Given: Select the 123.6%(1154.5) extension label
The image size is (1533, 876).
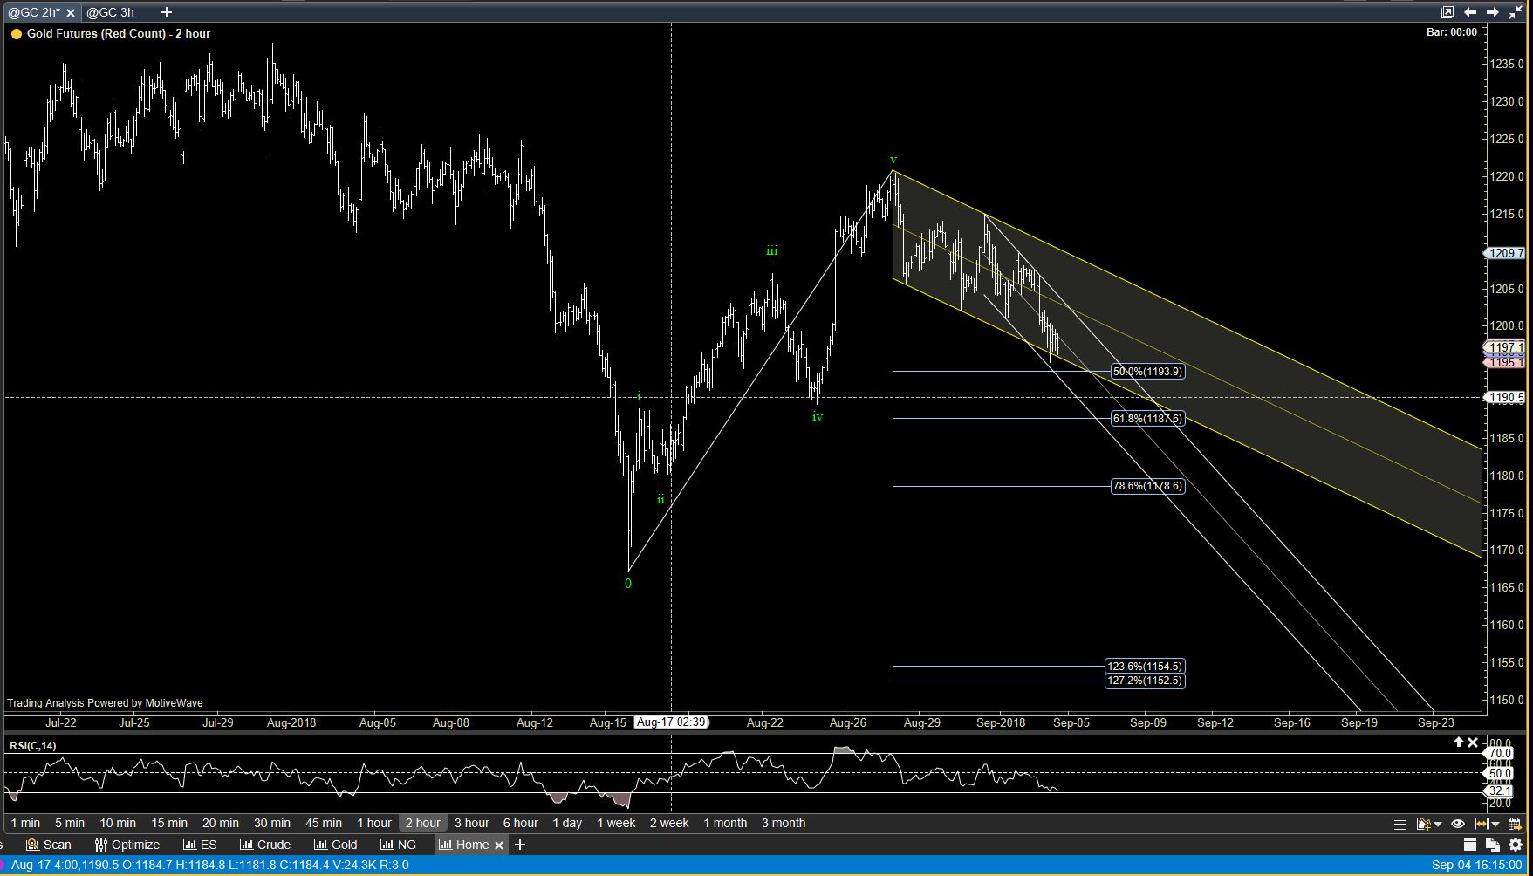Looking at the screenshot, I should click(x=1145, y=667).
